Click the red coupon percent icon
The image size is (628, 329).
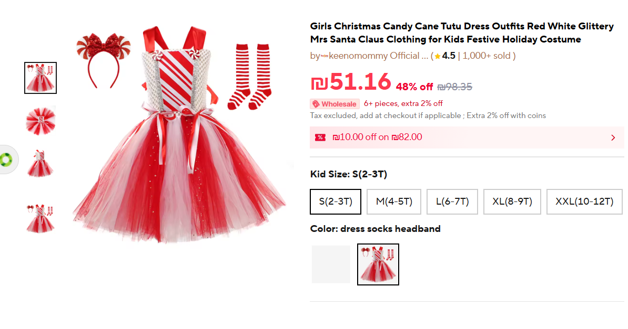coord(320,137)
